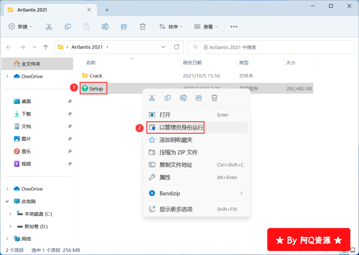This screenshot has width=359, height=255.
Task: Collapse the 此电脑 tree node
Action: click(x=7, y=201)
